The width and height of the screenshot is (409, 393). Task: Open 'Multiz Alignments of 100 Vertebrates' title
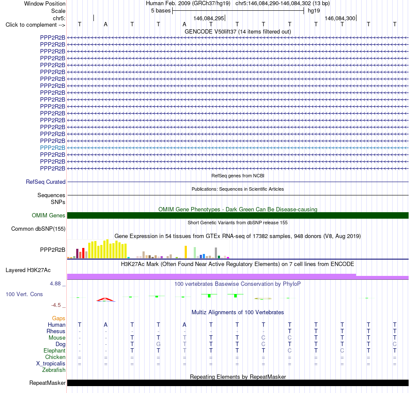[x=238, y=313]
